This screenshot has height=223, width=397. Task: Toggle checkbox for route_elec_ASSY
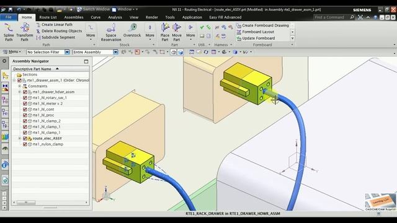click(x=25, y=138)
